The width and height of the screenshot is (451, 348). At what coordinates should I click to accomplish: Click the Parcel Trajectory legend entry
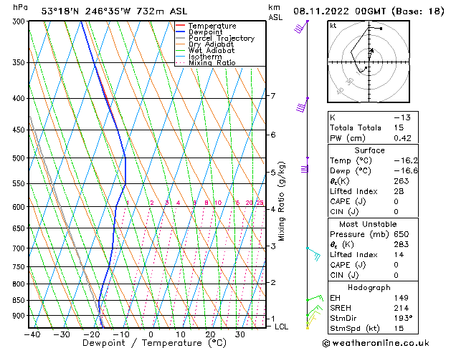(x=222, y=38)
